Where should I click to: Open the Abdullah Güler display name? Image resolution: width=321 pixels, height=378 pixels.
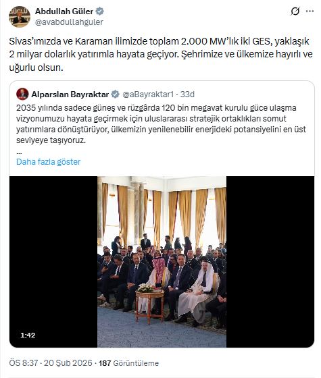tap(64, 11)
